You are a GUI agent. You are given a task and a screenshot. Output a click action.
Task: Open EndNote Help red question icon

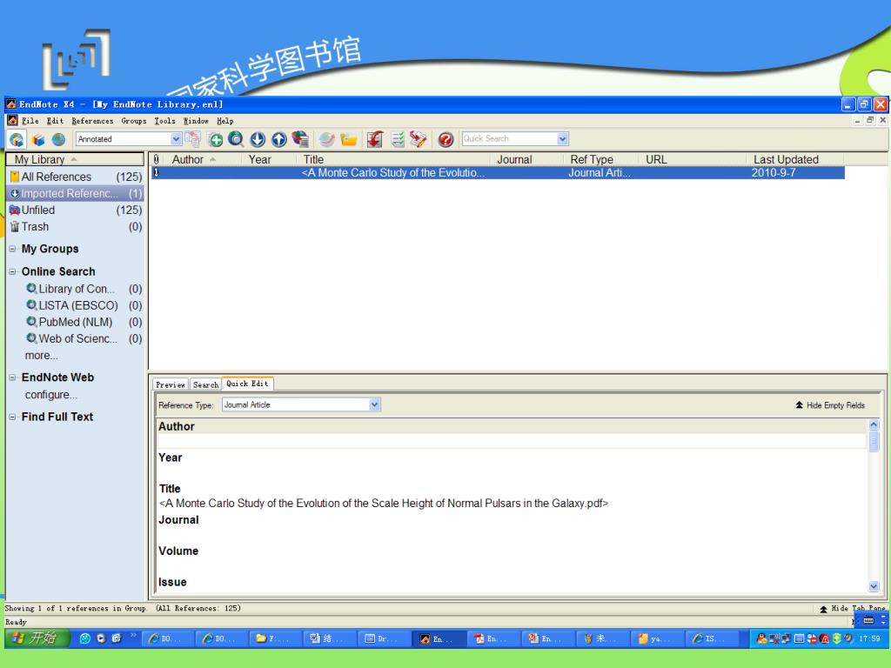(445, 139)
